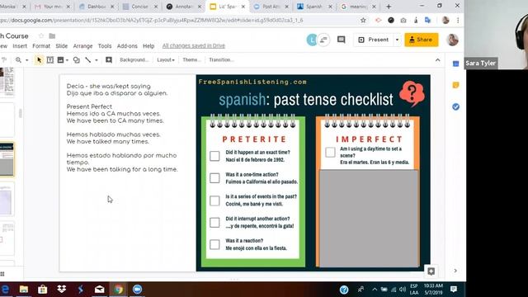The height and width of the screenshot is (297, 528).
Task: Select the line drawing tool
Action: coord(88,60)
